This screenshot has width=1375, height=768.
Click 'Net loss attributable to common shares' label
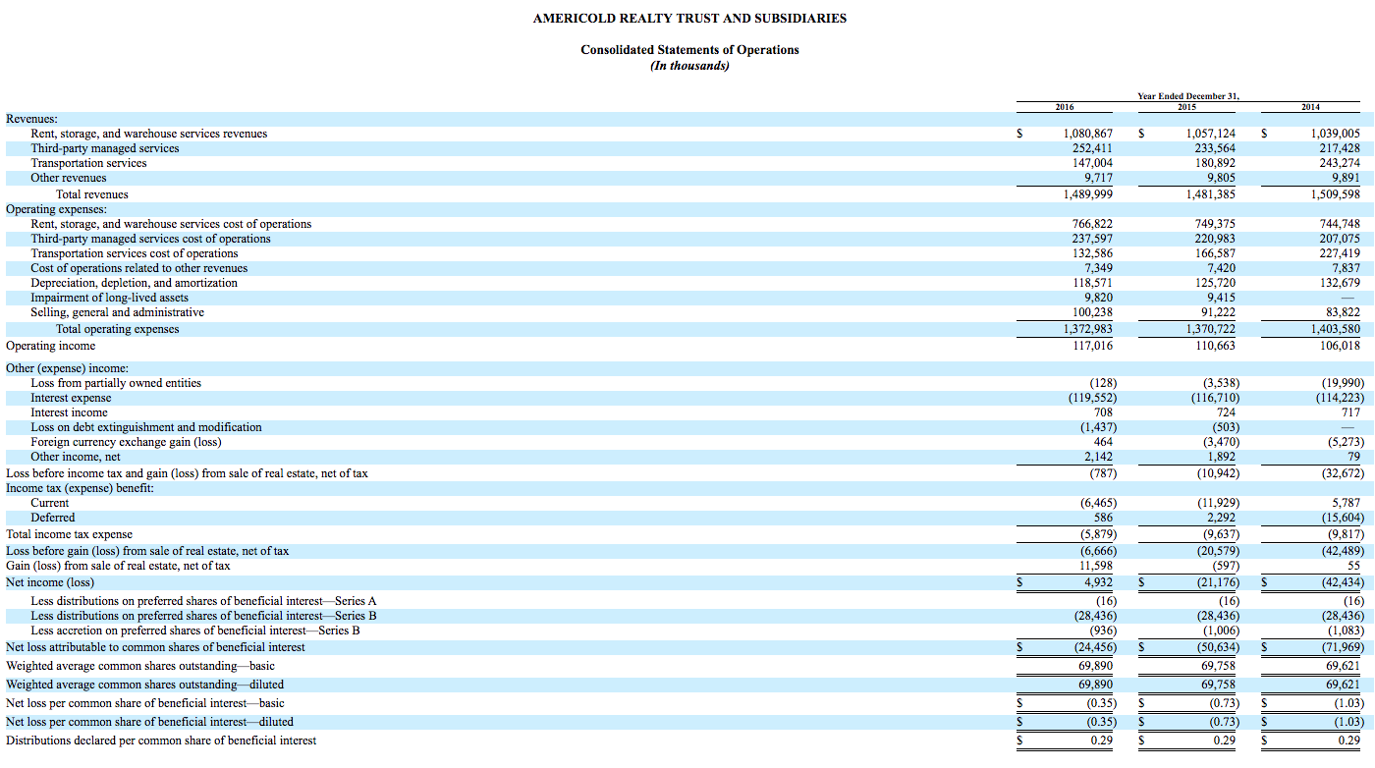coord(155,647)
